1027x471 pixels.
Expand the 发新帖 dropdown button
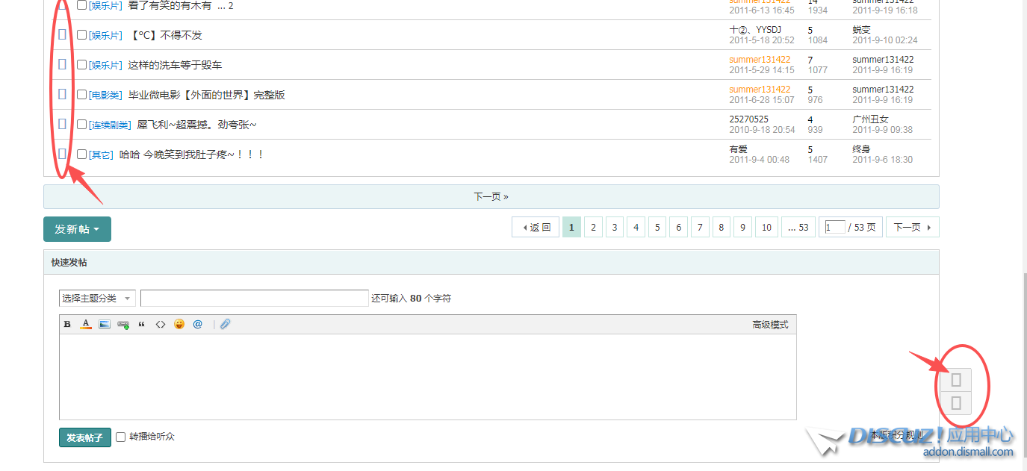(x=77, y=229)
